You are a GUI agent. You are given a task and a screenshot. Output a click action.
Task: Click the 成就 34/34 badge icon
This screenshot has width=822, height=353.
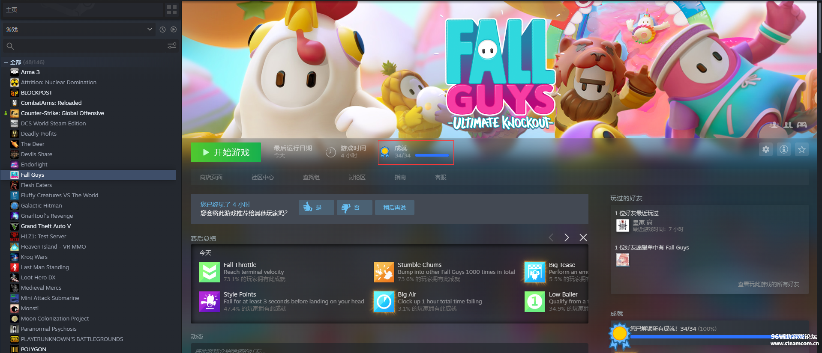point(385,152)
